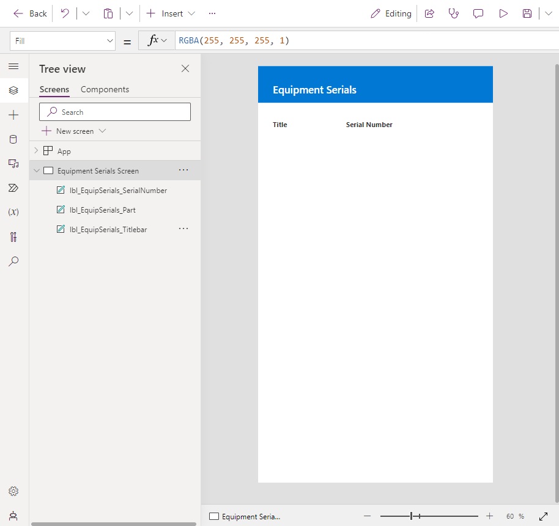559x526 pixels.
Task: Open the Data sources pane
Action: tap(14, 139)
